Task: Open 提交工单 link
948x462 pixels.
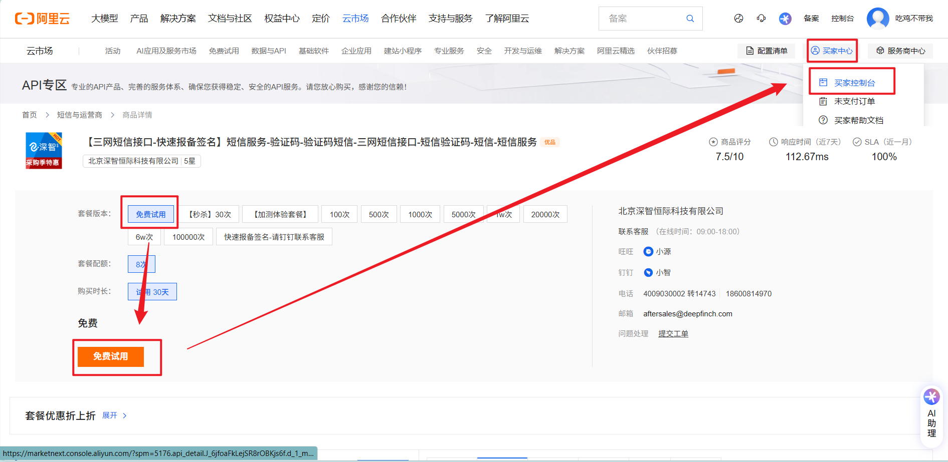Action: [x=673, y=333]
